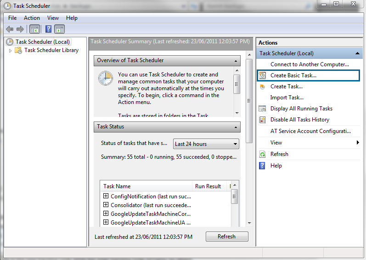Click 'Status of tasks that have s...' label

134,143
